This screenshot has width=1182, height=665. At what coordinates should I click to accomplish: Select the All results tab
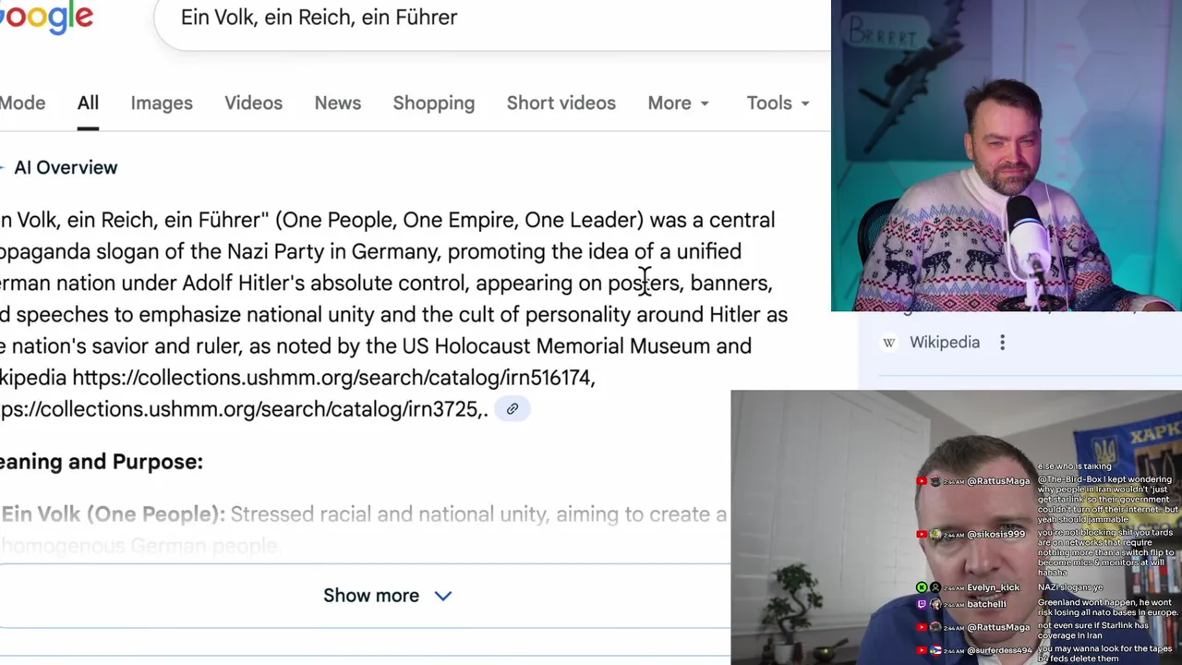pos(88,103)
